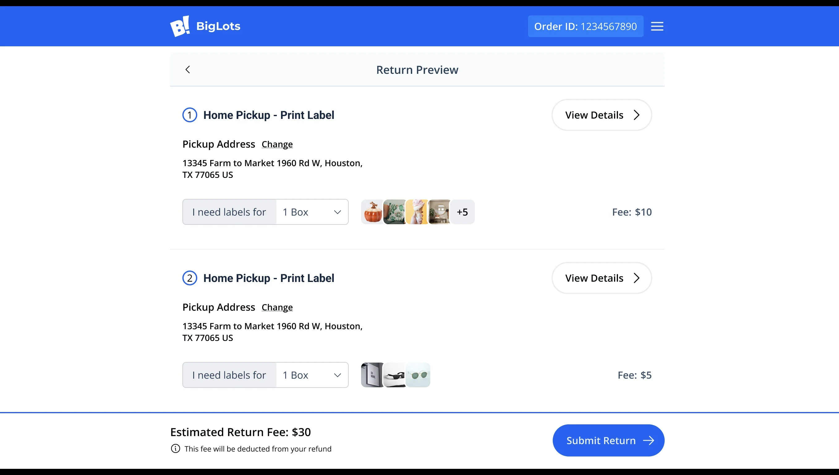This screenshot has height=475, width=839.
Task: Click the BigLots brand name
Action: point(218,26)
